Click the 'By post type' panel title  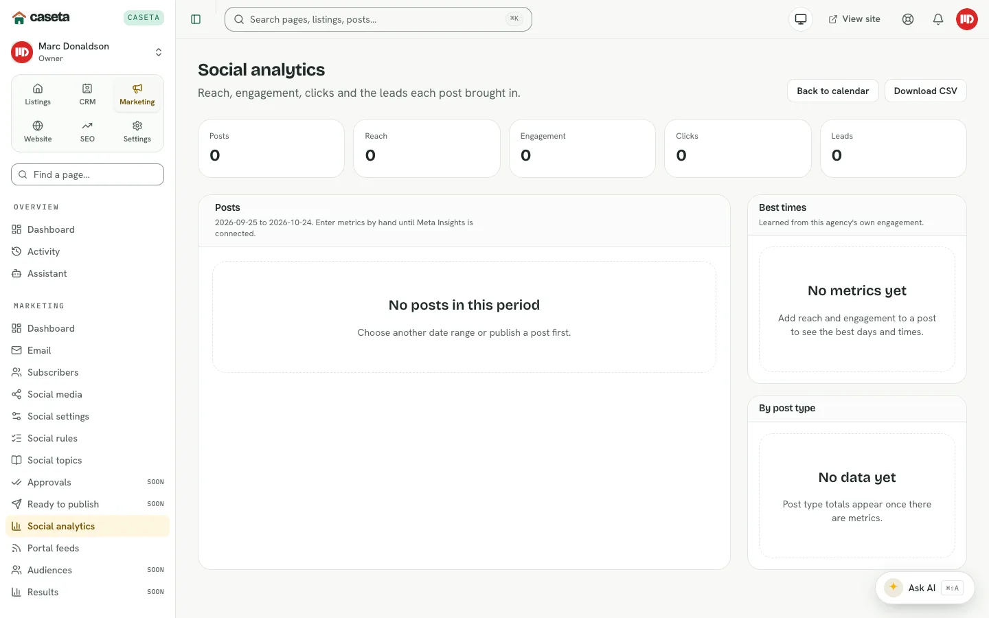click(787, 408)
